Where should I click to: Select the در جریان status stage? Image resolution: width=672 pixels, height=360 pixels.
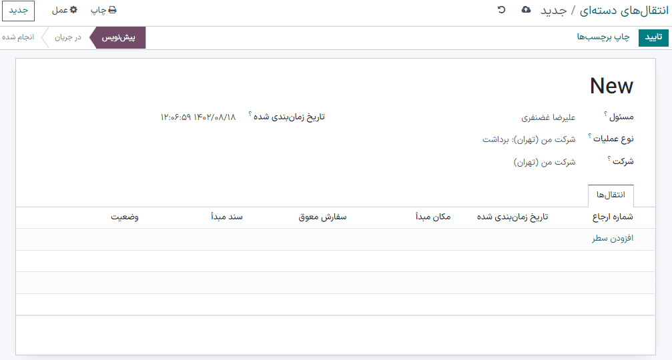[x=68, y=37]
